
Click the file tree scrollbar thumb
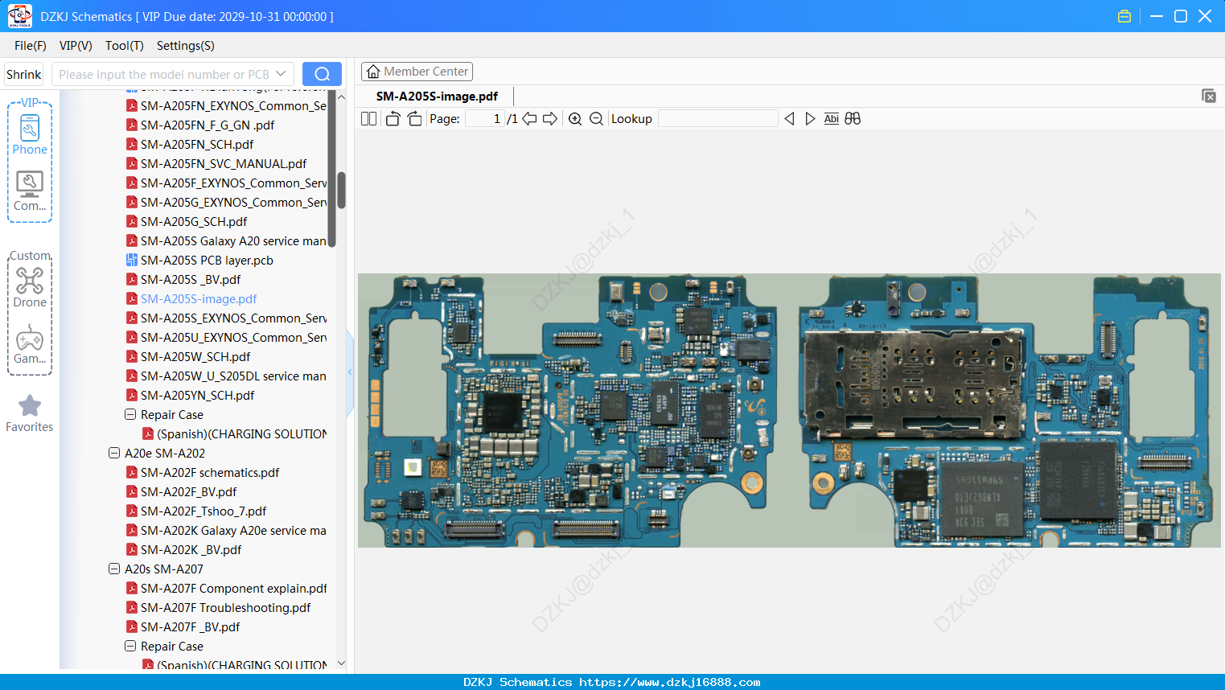tap(341, 191)
